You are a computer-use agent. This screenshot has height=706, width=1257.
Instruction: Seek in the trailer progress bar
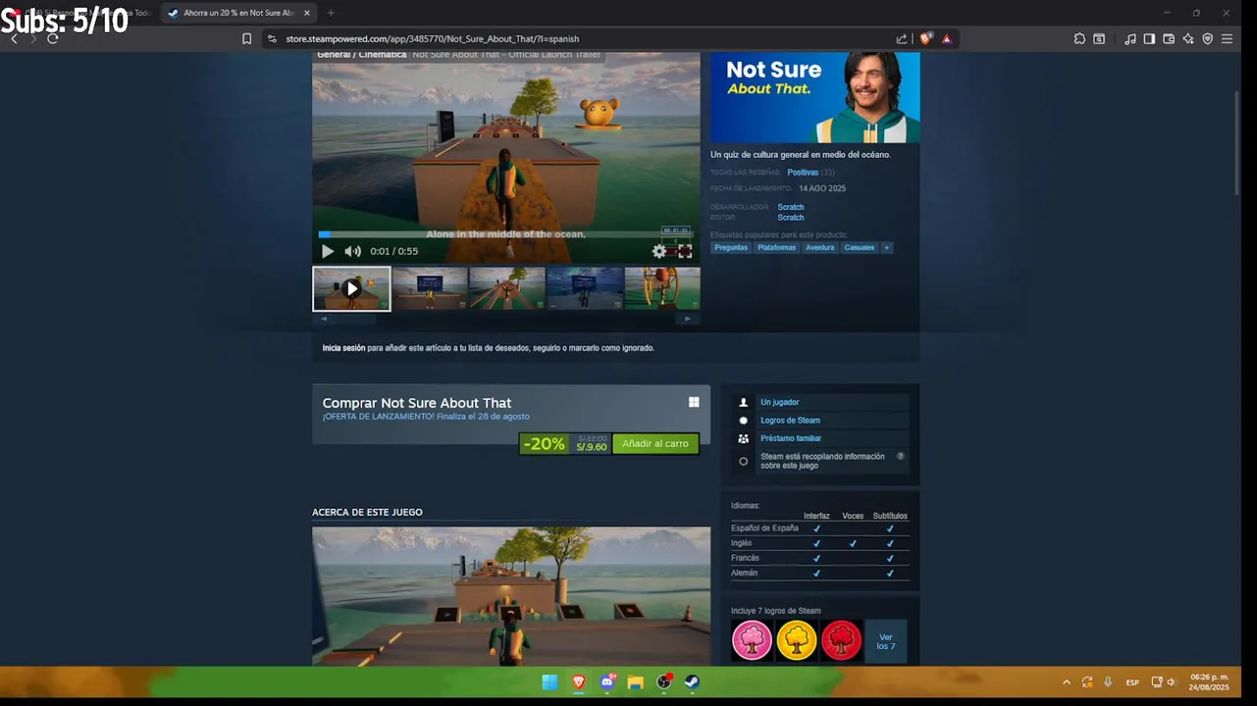pos(505,234)
